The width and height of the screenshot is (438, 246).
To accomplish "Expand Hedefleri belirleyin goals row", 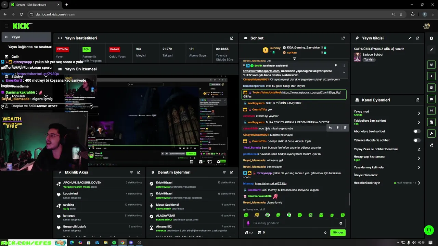I will [x=419, y=183].
